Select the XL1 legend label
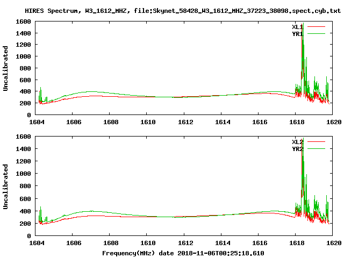 (297, 27)
